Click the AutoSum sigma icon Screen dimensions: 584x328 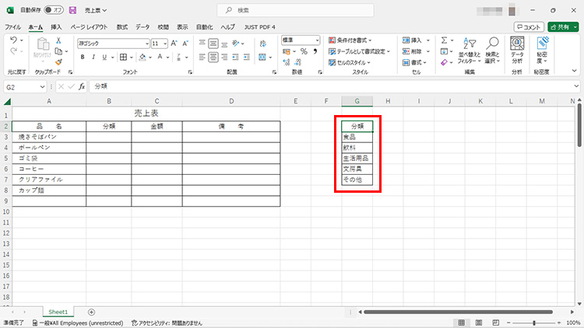tap(445, 40)
